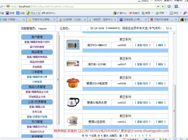Delete the 海尔MI-2270MG product
This screenshot has width=188, height=140.
point(161,64)
